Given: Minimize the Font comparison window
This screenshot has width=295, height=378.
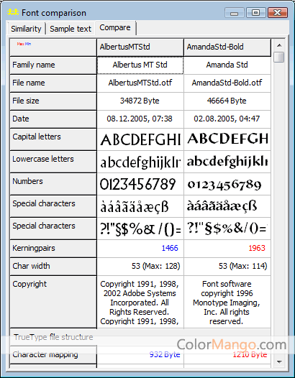Looking at the screenshot, I should coord(234,12).
